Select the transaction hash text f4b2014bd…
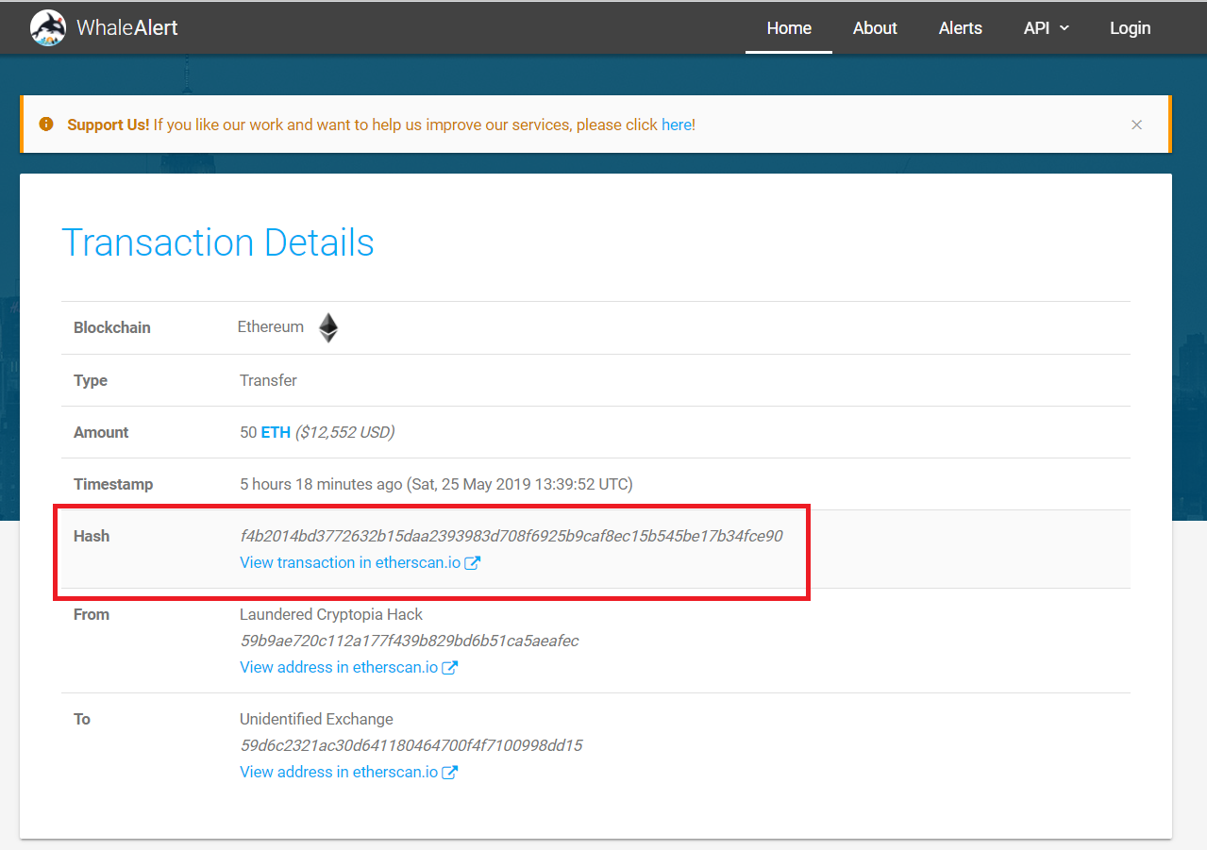 [x=511, y=536]
